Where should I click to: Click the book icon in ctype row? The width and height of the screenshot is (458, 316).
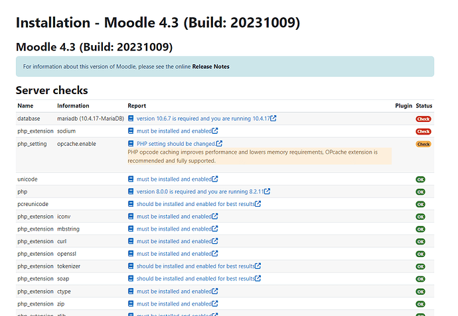point(131,291)
